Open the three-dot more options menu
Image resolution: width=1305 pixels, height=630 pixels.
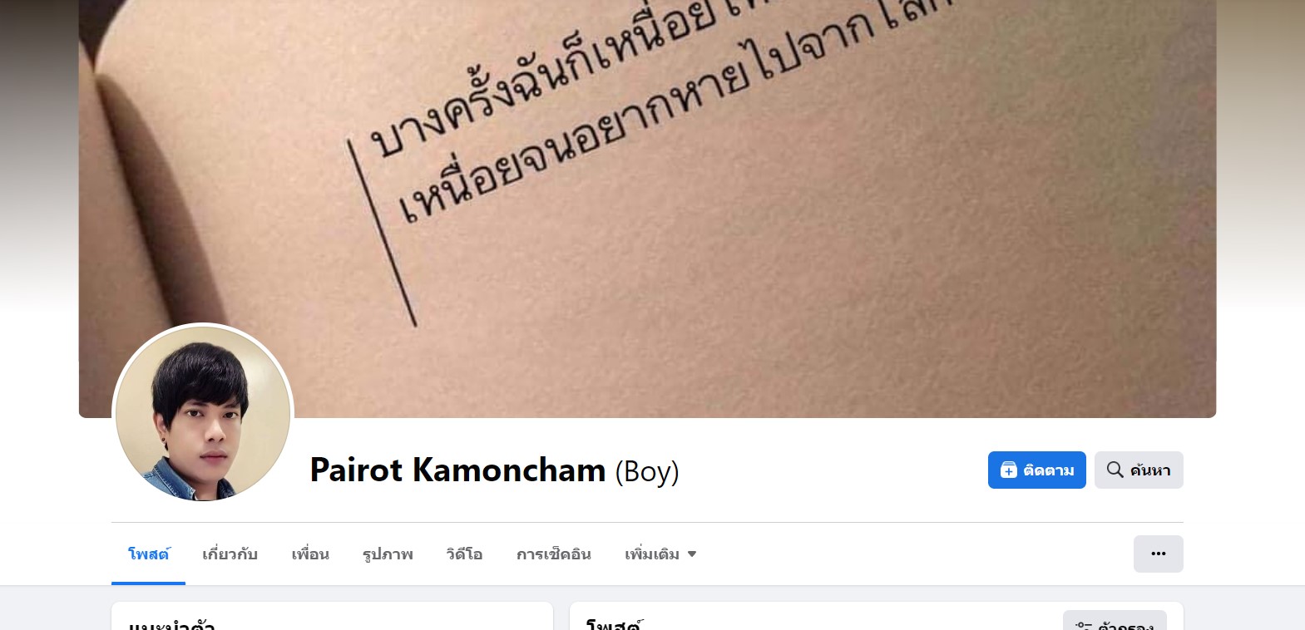coord(1158,554)
